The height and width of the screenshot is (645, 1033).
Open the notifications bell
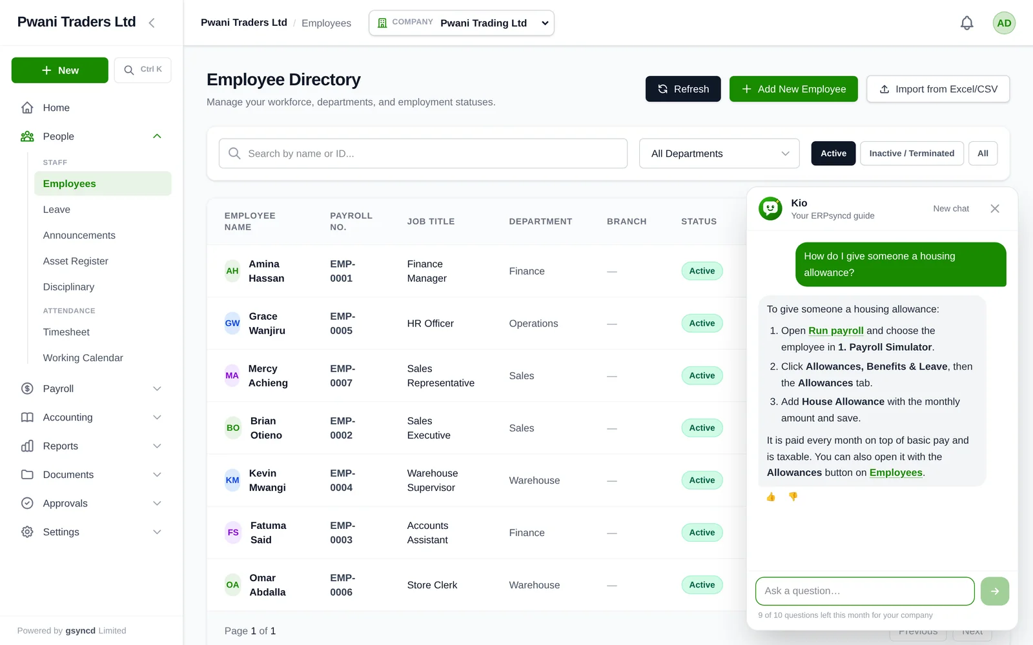[x=967, y=23]
